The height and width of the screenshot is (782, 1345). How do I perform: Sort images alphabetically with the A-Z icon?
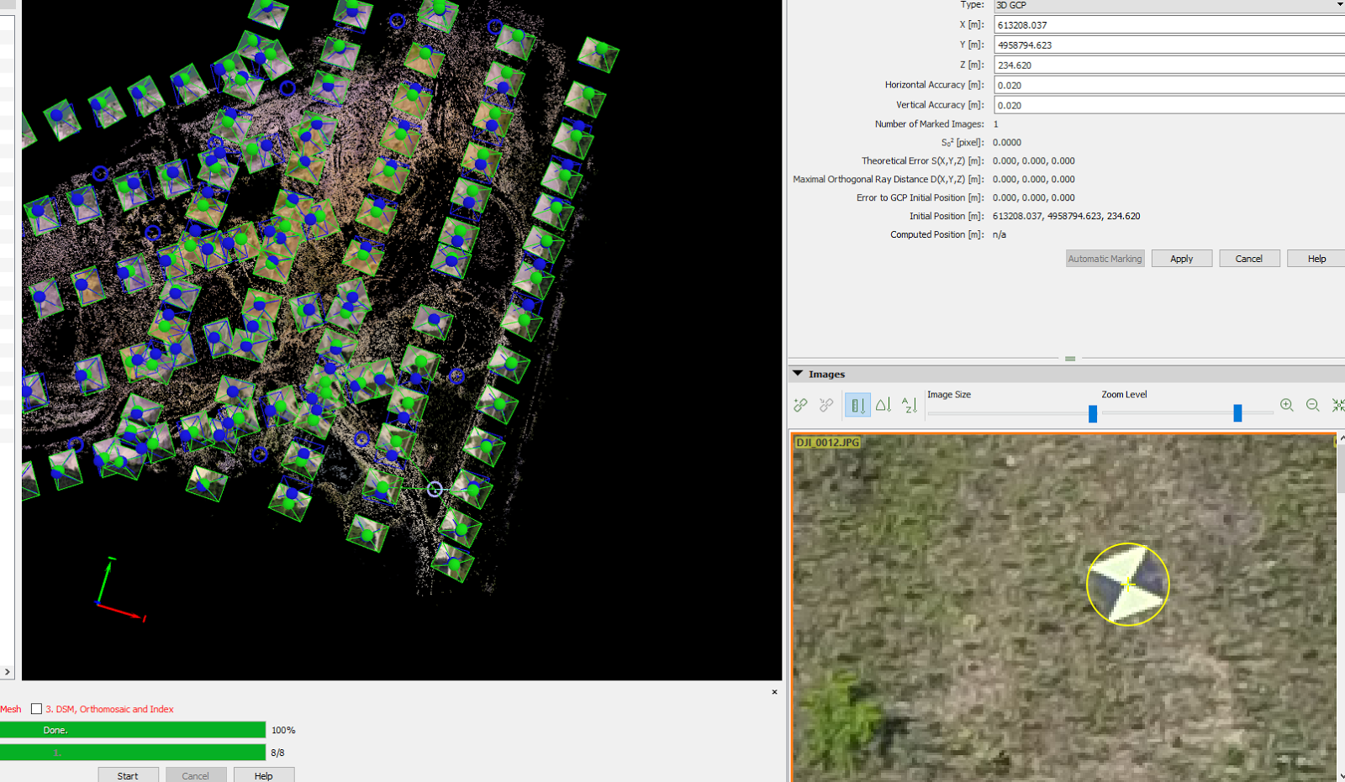[909, 404]
